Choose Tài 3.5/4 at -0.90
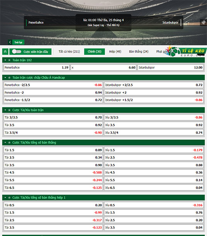 53,133
